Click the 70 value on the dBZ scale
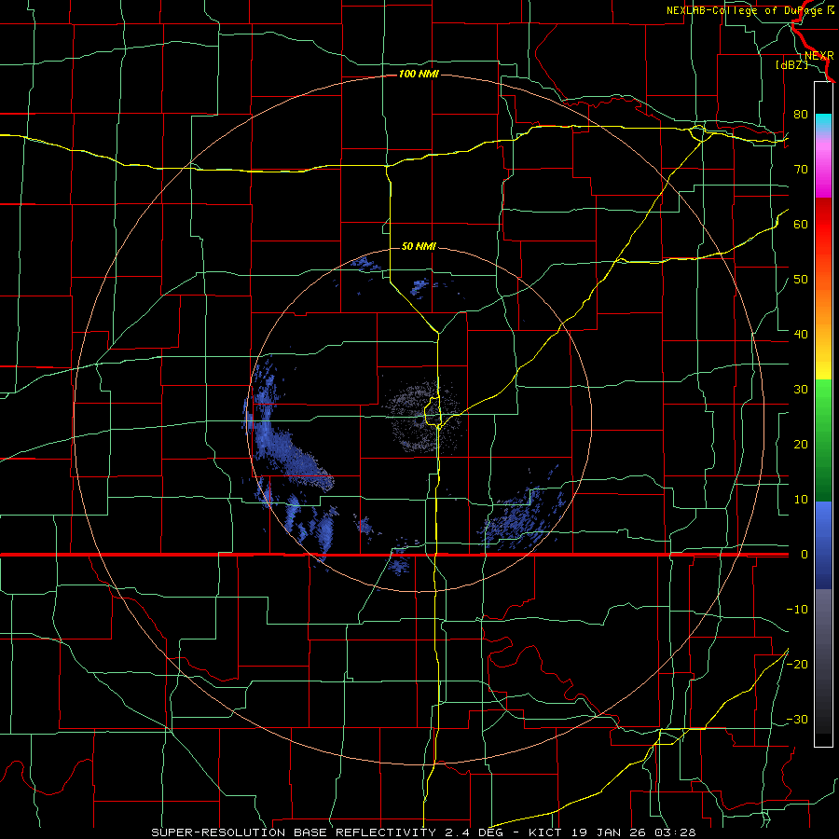 pos(801,170)
